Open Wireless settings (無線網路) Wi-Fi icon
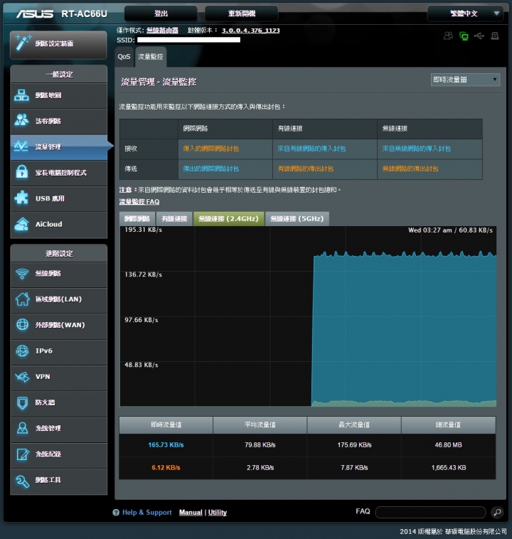Screen dimensions: 512x539 [x=58, y=274]
